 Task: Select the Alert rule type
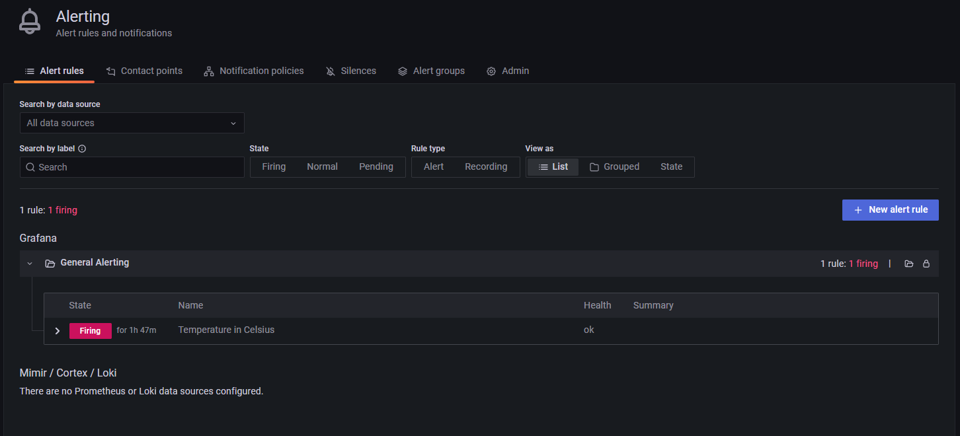point(434,167)
